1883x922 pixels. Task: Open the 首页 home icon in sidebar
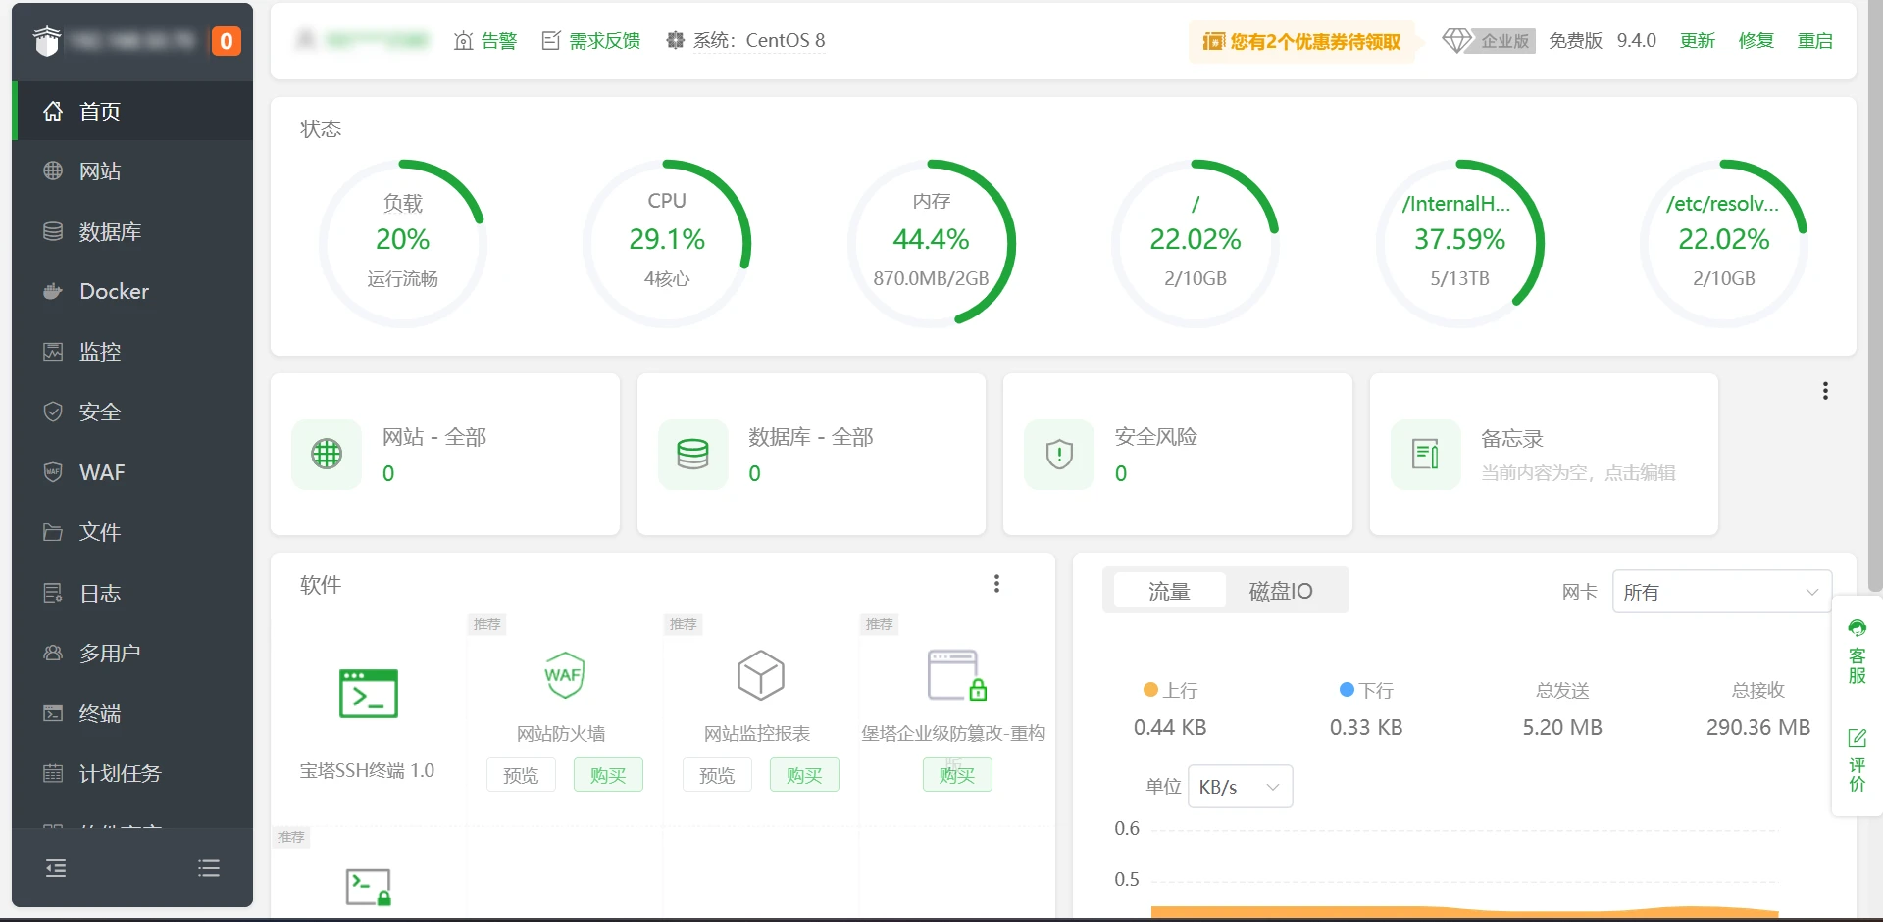click(53, 111)
